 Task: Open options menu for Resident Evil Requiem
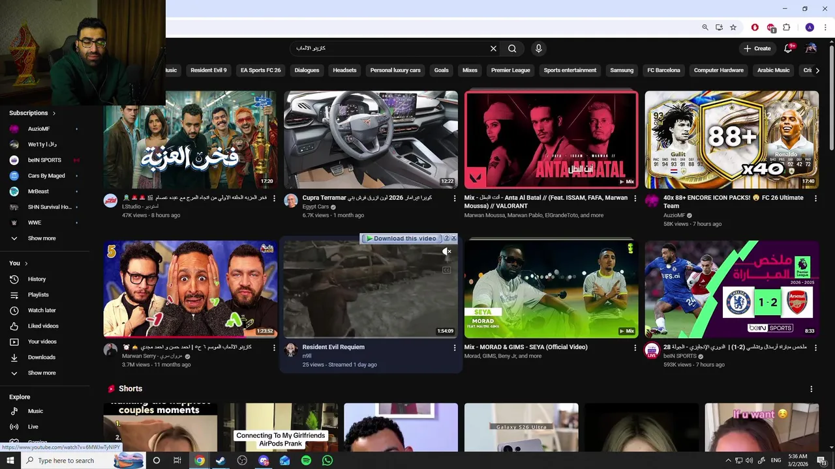pos(455,348)
